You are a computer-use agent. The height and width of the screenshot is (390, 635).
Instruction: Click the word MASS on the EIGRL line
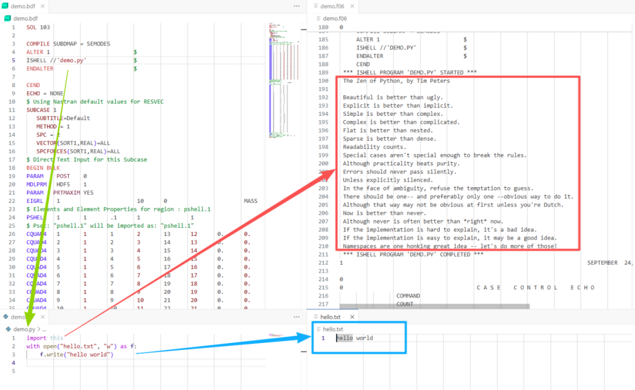(x=250, y=201)
